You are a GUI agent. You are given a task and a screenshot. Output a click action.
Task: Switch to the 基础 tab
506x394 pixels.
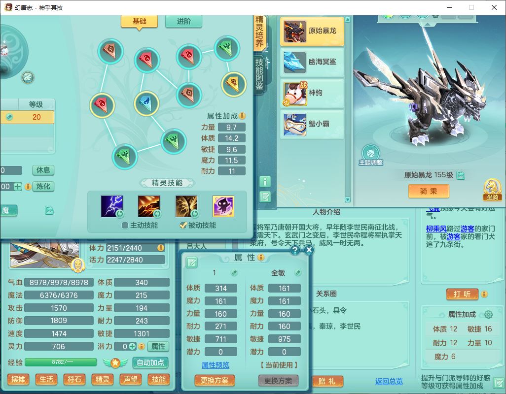pyautogui.click(x=140, y=22)
